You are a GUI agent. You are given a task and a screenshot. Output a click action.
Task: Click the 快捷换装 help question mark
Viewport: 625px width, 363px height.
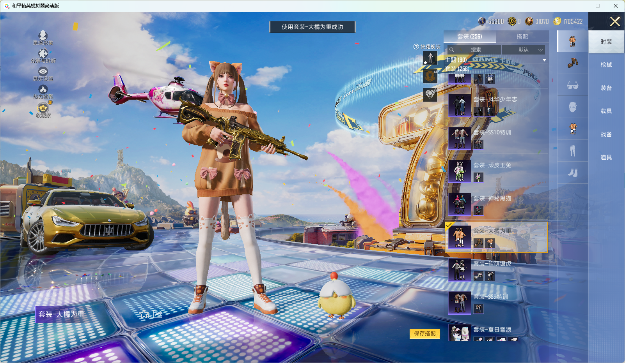pyautogui.click(x=416, y=47)
